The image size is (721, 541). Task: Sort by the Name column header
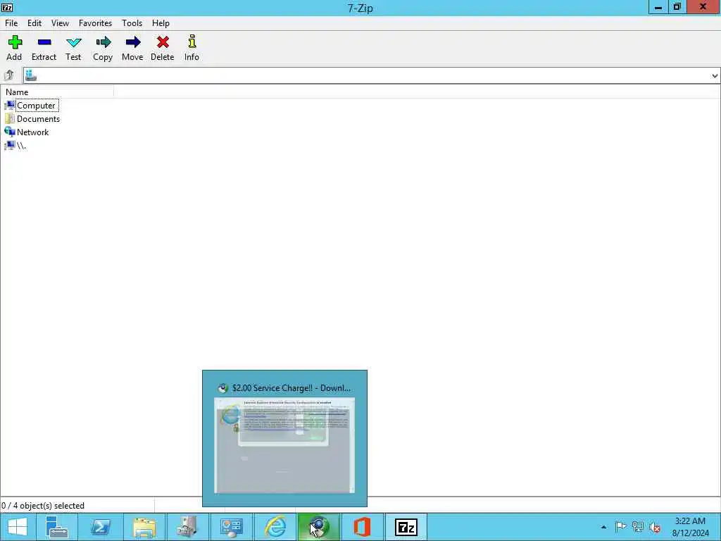point(57,92)
